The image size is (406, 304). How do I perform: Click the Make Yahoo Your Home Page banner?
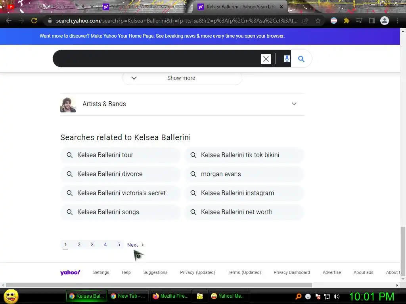pos(200,36)
